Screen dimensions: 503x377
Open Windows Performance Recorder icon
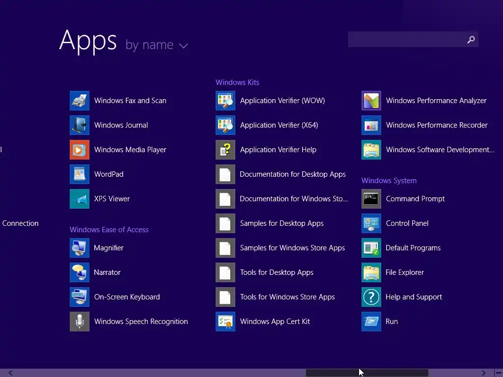371,125
